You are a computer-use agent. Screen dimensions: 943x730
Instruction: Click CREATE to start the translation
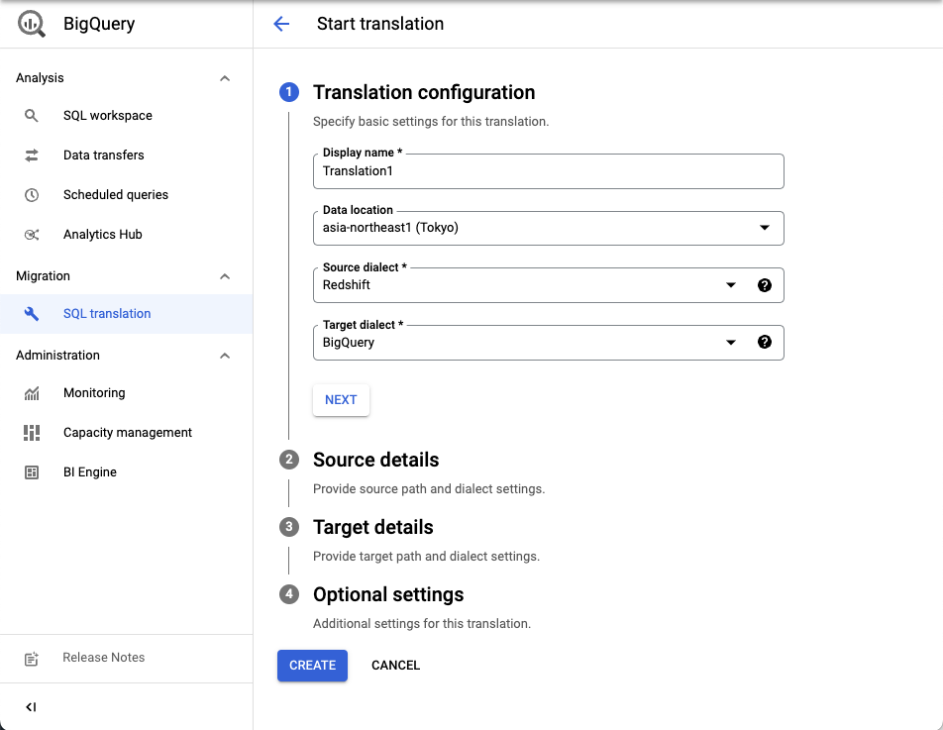312,665
